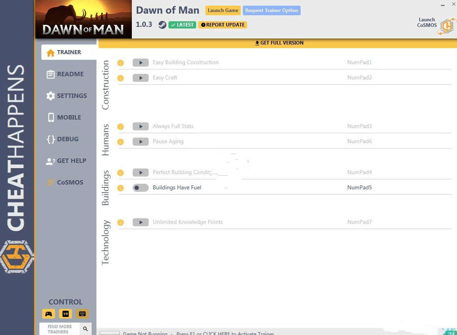The height and width of the screenshot is (335, 457).
Task: Click the Dawn of Man game banner
Action: click(83, 19)
